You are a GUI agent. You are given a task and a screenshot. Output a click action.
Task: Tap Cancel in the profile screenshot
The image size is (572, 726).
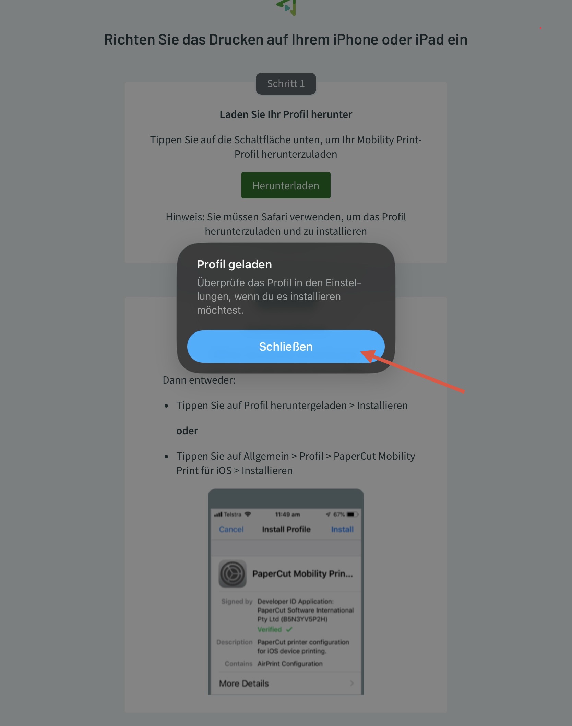click(x=231, y=529)
